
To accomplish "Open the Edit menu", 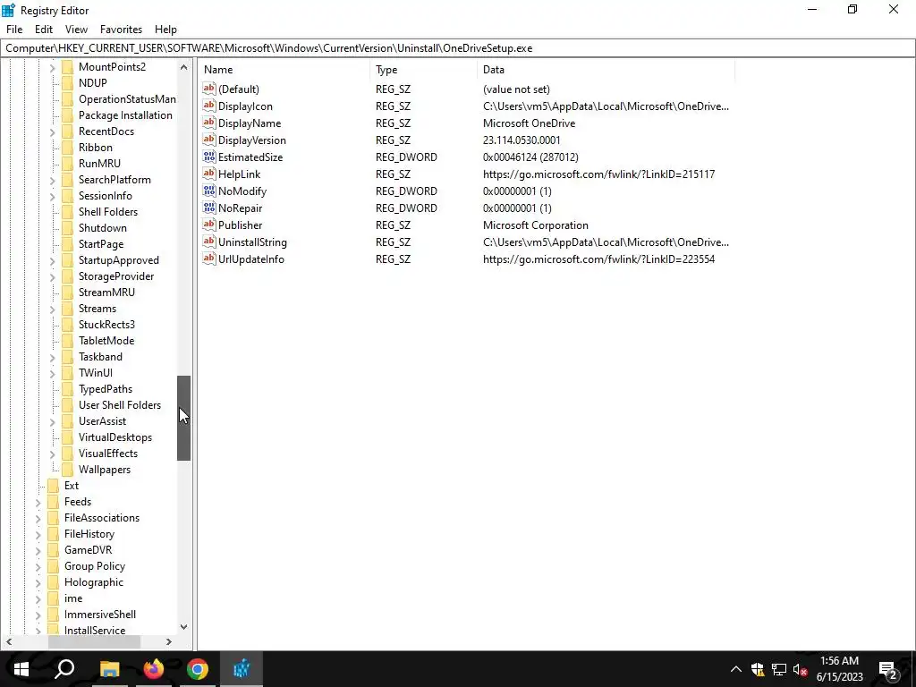I will click(44, 30).
